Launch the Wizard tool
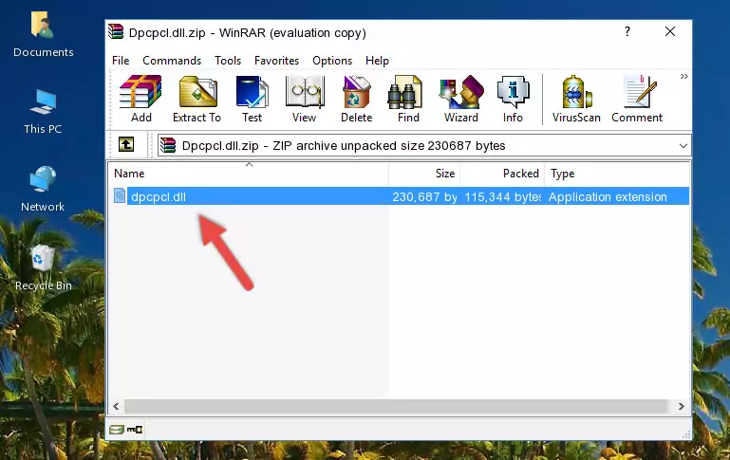 461,99
